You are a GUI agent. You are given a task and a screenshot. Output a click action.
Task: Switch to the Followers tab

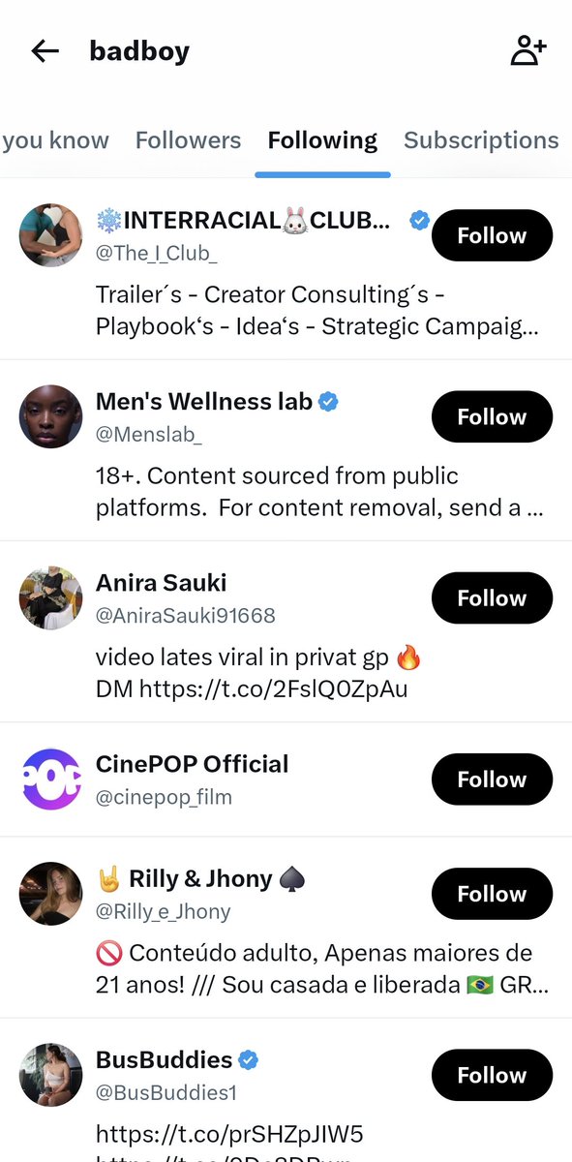(x=188, y=140)
